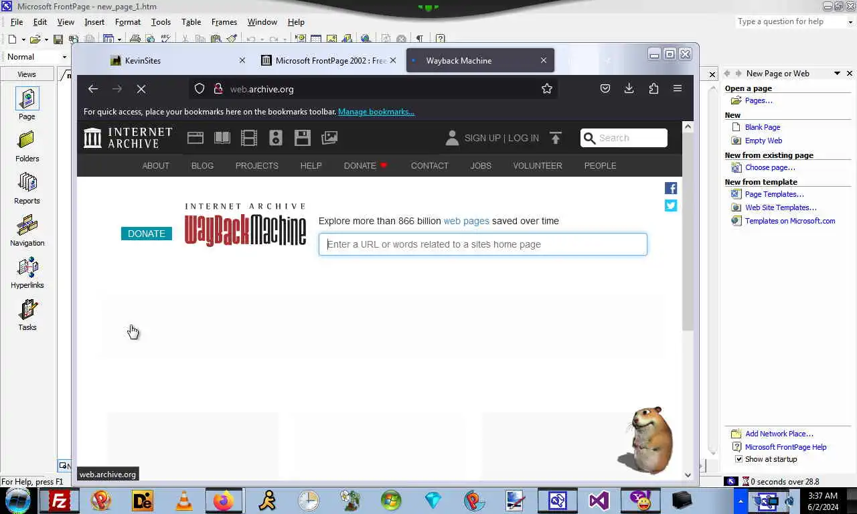The width and height of the screenshot is (857, 514).
Task: Click the Internet Archive Search box
Action: (624, 138)
